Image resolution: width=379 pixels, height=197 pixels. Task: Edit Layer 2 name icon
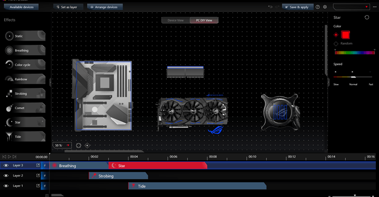[x=38, y=175]
